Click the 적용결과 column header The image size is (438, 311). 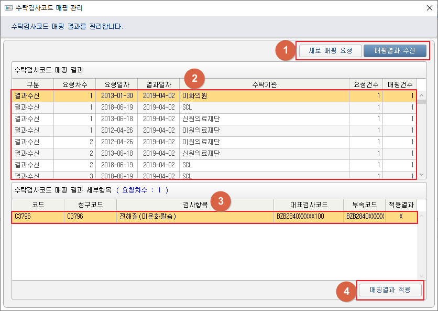click(401, 205)
